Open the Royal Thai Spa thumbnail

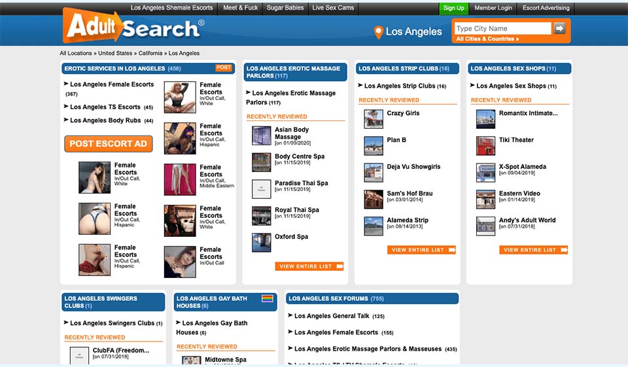tap(261, 216)
